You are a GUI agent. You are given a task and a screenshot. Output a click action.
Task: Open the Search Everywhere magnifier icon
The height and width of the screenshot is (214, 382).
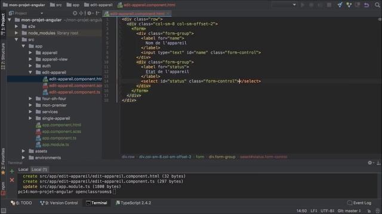click(377, 5)
